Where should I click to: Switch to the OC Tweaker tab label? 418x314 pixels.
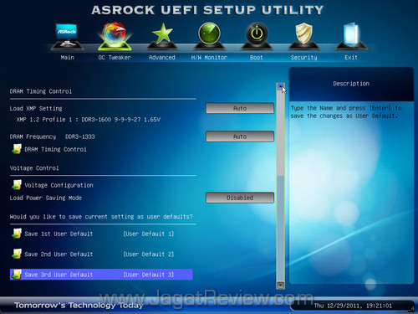[115, 58]
